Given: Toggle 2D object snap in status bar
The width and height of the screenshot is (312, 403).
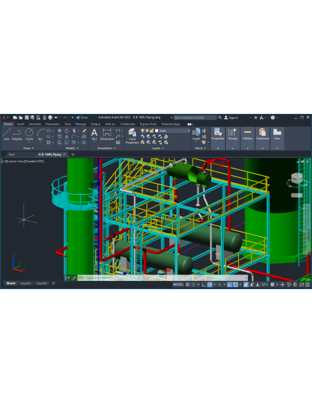Looking at the screenshot, I should pos(235,284).
